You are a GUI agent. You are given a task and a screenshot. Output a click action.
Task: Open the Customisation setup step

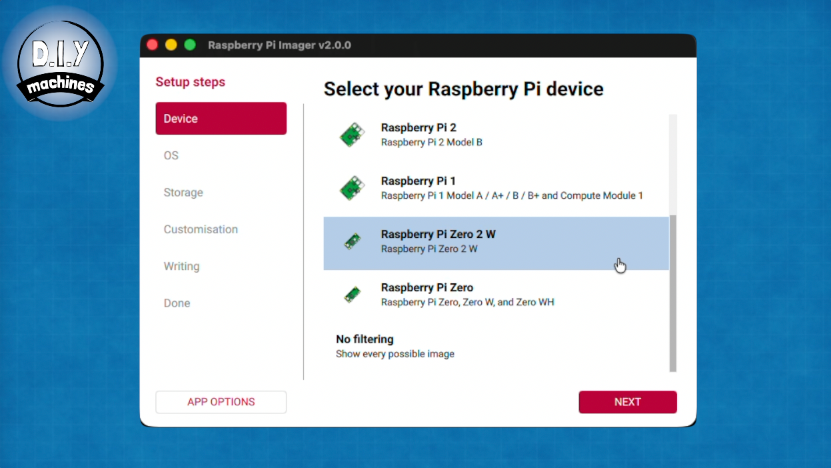pyautogui.click(x=201, y=229)
